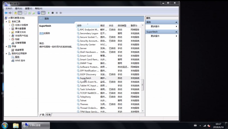Toggle the console tree show/hide icon
This screenshot has width=228, height=129.
coord(20,13)
